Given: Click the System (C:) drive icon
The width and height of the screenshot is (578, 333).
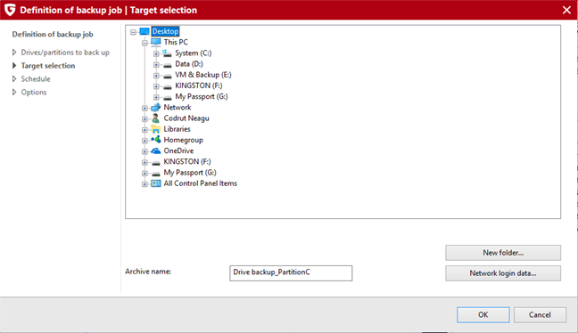Looking at the screenshot, I should click(167, 53).
